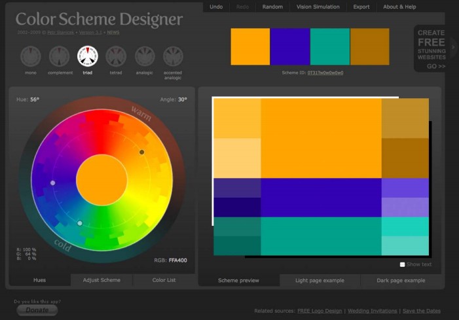Open the Light page example tab
The image size is (459, 320).
(x=320, y=280)
